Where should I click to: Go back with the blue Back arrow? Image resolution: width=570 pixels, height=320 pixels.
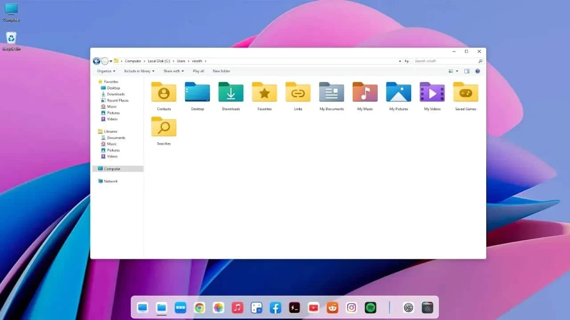[96, 61]
